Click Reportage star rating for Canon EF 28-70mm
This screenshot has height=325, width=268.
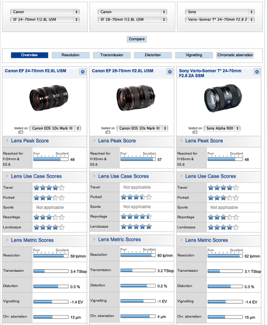coord(136,217)
